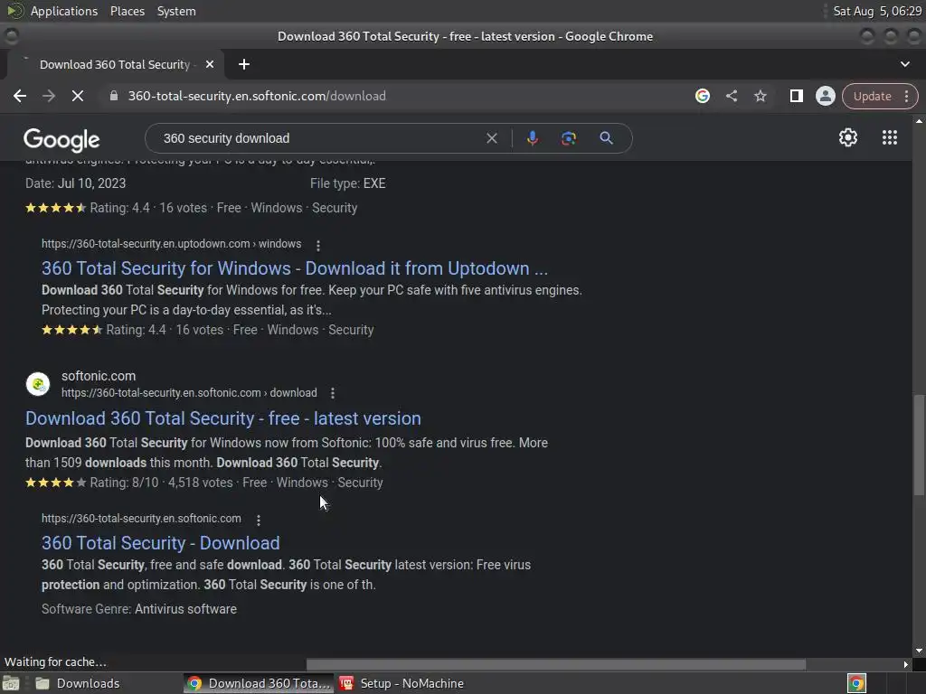Open 360 Total Security for Windows Uptodown link
The image size is (926, 694).
tap(294, 268)
